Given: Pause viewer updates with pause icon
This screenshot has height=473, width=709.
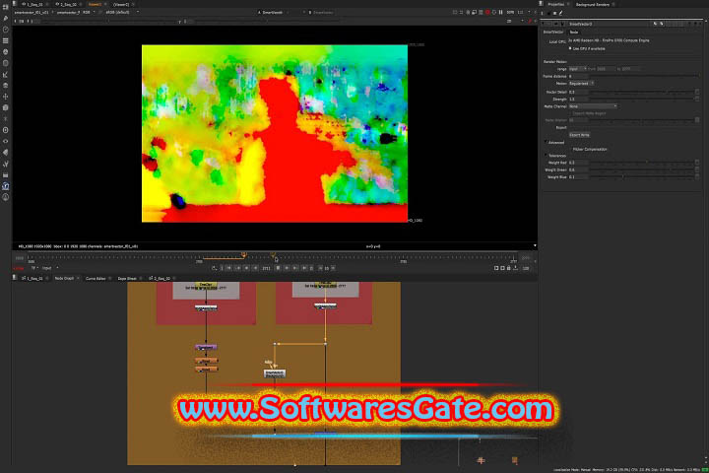Looking at the screenshot, I should (x=501, y=12).
